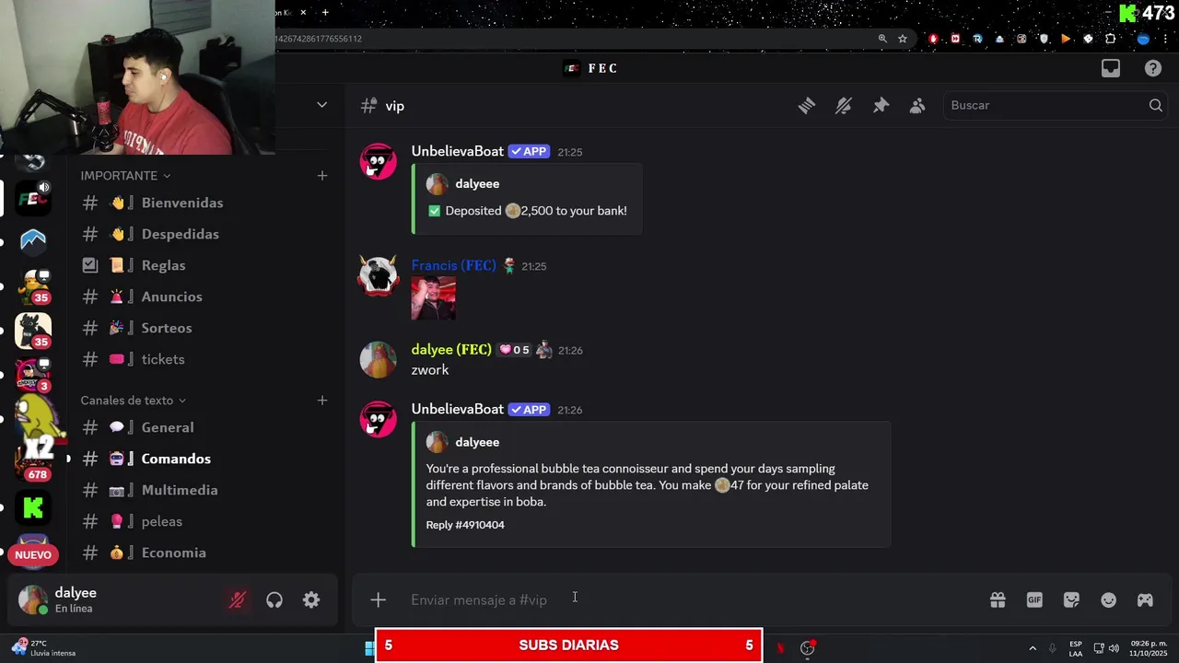Open pinned messages pin icon
This screenshot has height=663, width=1179.
[x=881, y=106]
